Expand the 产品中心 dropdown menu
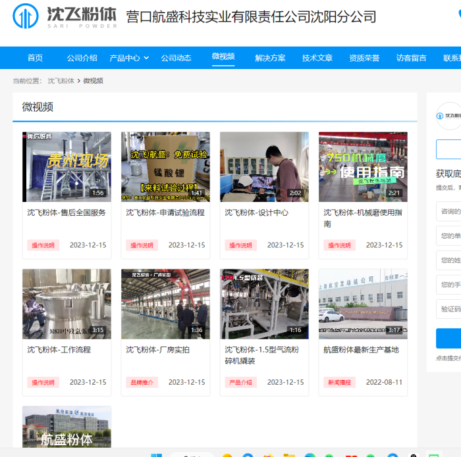 point(128,58)
